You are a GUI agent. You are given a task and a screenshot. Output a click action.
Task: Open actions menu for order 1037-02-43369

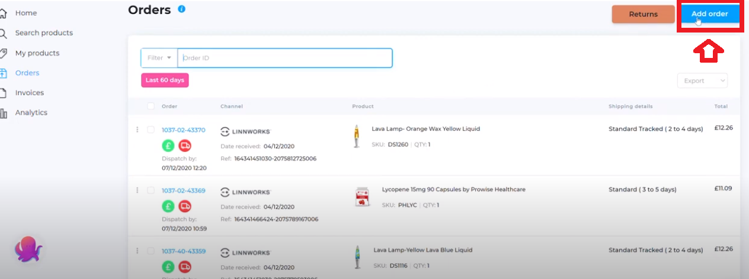pos(137,190)
